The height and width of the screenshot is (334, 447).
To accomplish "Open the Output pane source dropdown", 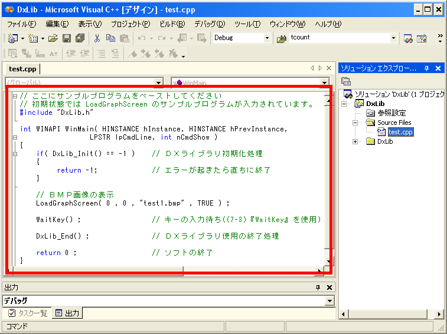I will point(330,300).
